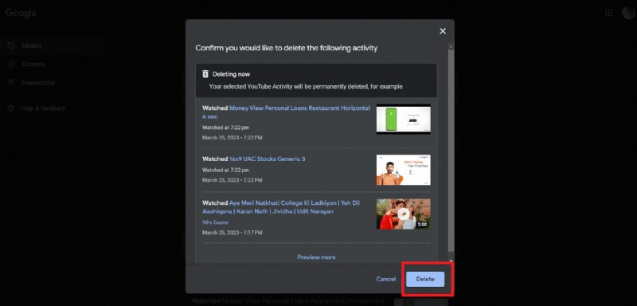
Task: Open the 90's Gaane channel link
Action: (215, 222)
